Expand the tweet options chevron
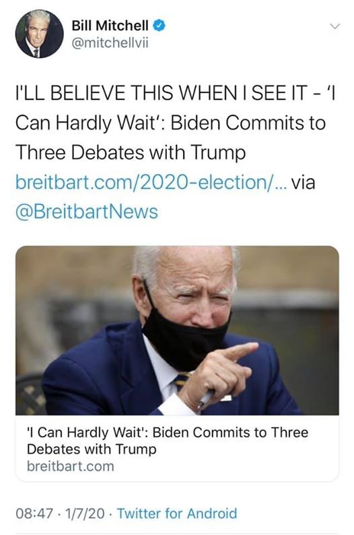The height and width of the screenshot is (535, 354). tap(335, 26)
